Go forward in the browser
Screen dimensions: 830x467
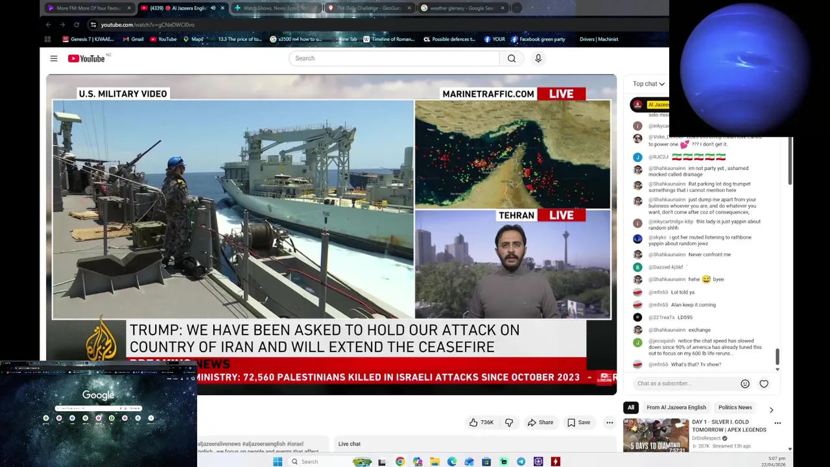pos(62,25)
